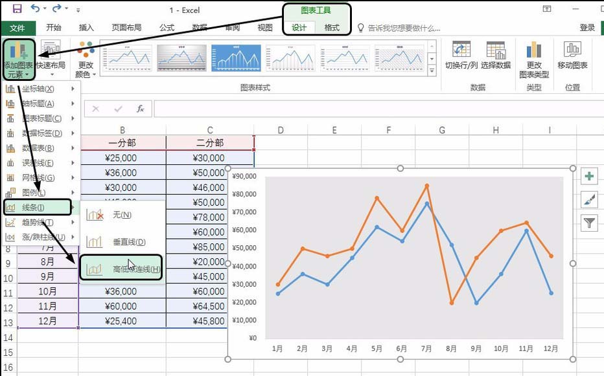Click the orange line's 7月 peak data point
604x376 pixels.
(427, 186)
